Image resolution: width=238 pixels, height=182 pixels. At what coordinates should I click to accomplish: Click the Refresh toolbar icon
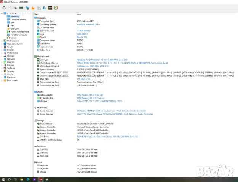point(4,8)
